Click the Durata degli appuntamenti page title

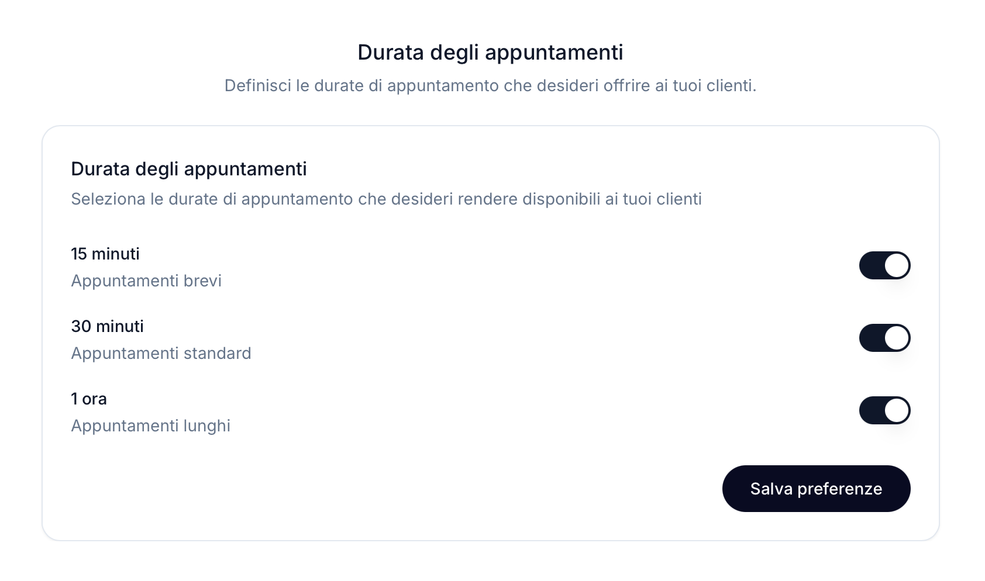(x=490, y=52)
